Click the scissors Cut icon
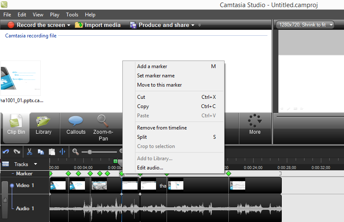344x222 pixels. (x=29, y=152)
